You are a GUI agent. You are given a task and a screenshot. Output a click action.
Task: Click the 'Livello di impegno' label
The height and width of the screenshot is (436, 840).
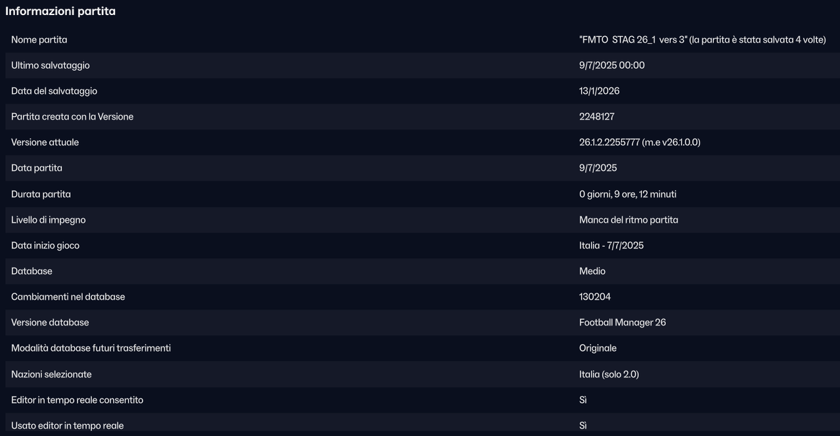point(49,220)
